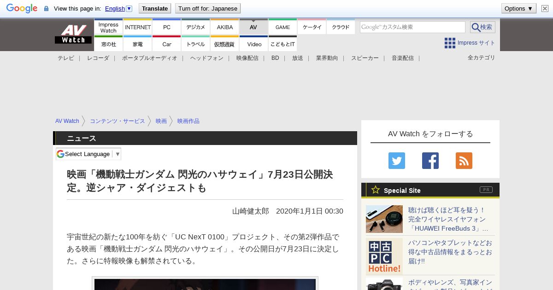Screen dimensions: 553x290
Task: Open the 放送 category
Action: click(x=298, y=58)
